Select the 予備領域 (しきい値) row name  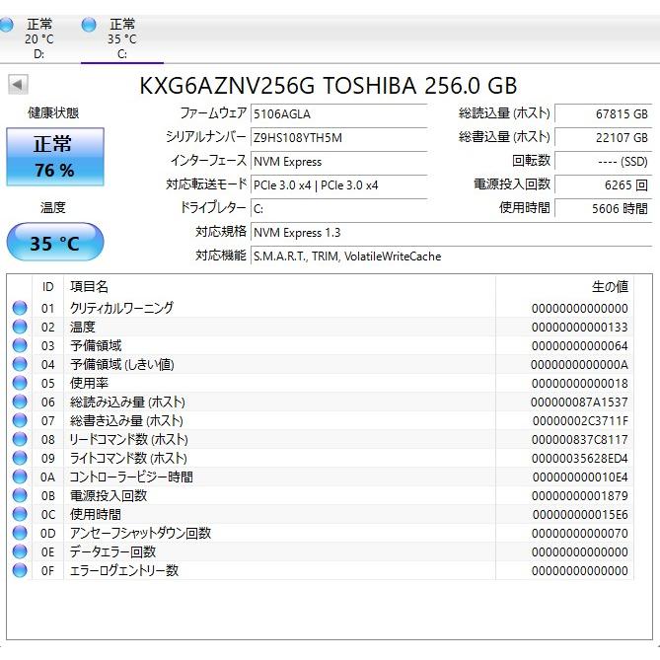pyautogui.click(x=122, y=364)
